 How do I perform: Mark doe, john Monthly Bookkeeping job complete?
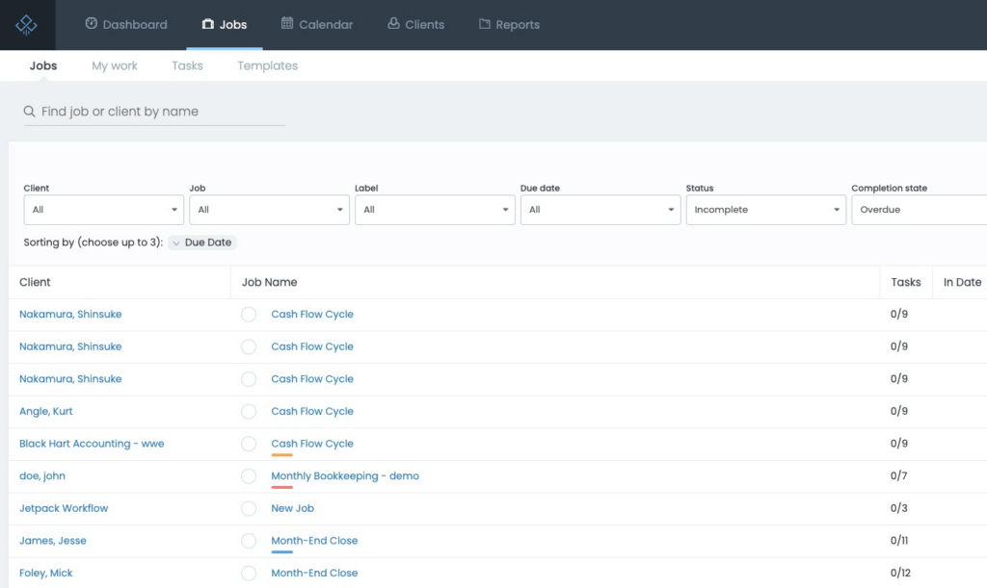[x=249, y=476]
